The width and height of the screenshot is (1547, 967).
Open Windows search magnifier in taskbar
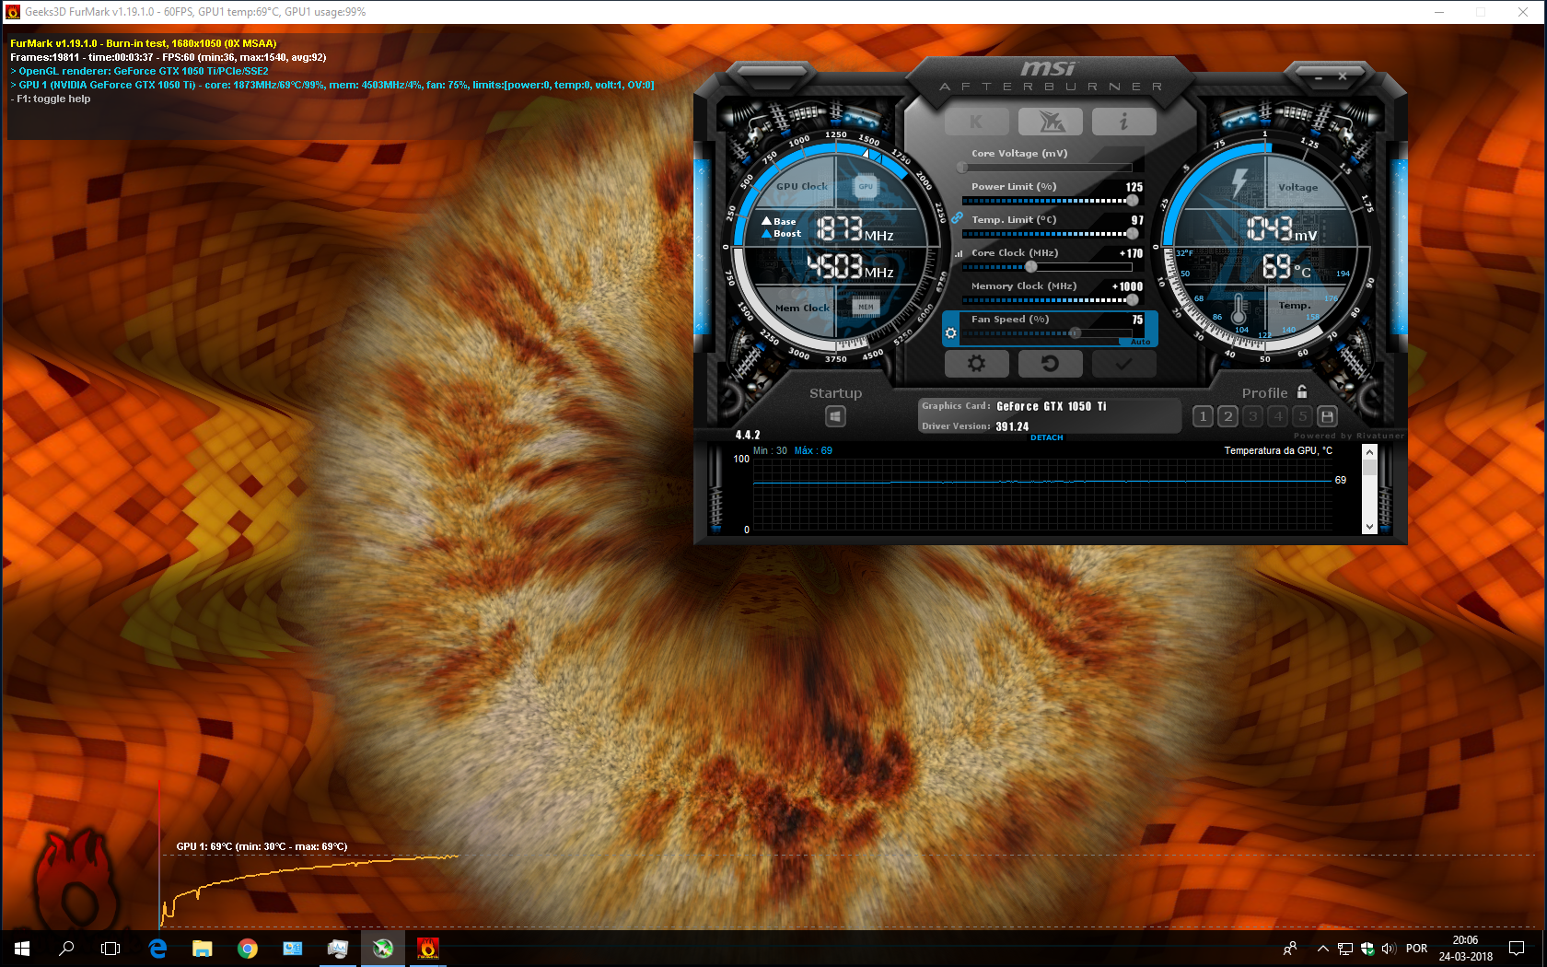(66, 949)
